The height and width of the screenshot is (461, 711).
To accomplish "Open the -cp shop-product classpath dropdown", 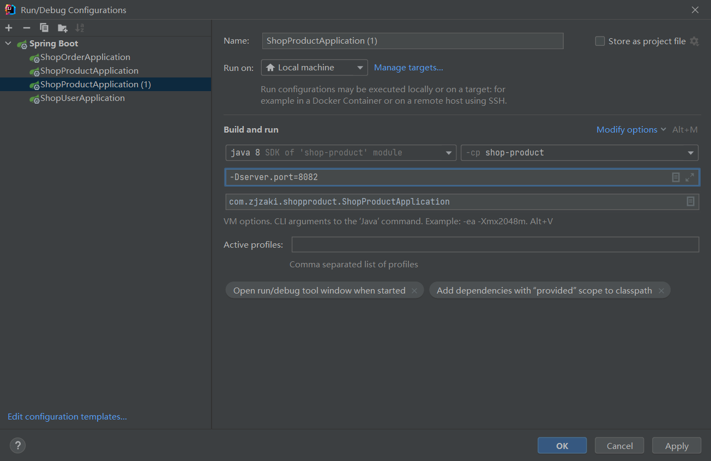I will point(580,153).
